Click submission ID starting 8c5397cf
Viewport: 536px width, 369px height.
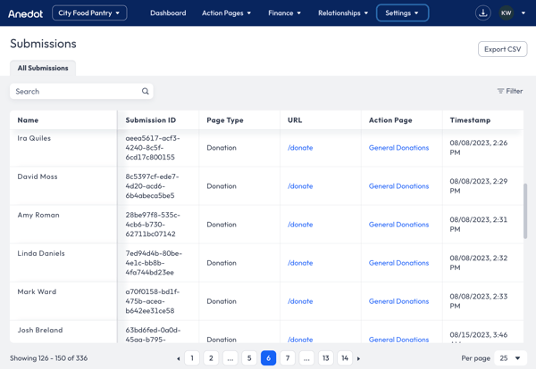coord(152,186)
